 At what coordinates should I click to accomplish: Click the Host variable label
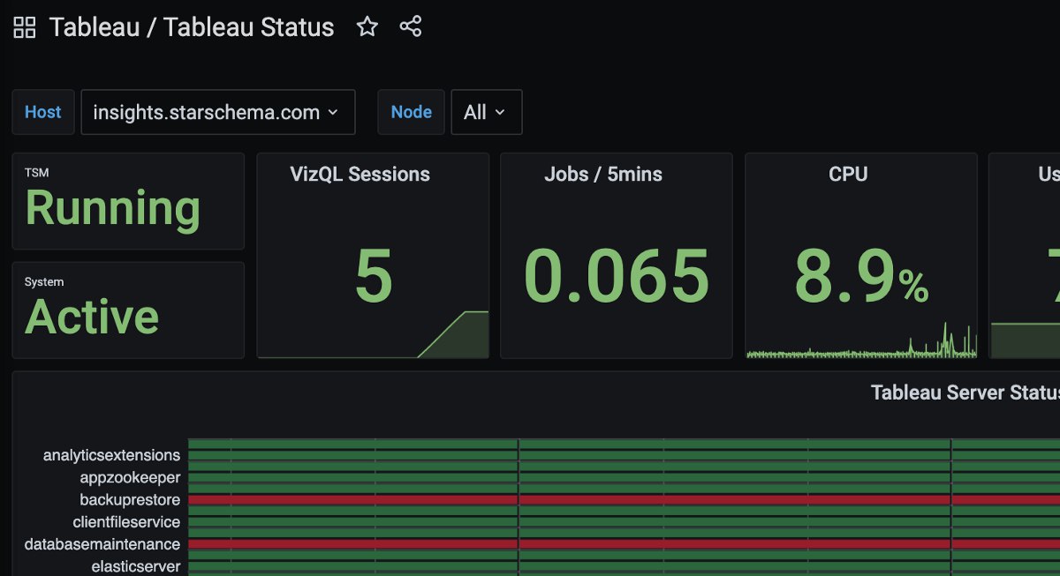coord(43,112)
